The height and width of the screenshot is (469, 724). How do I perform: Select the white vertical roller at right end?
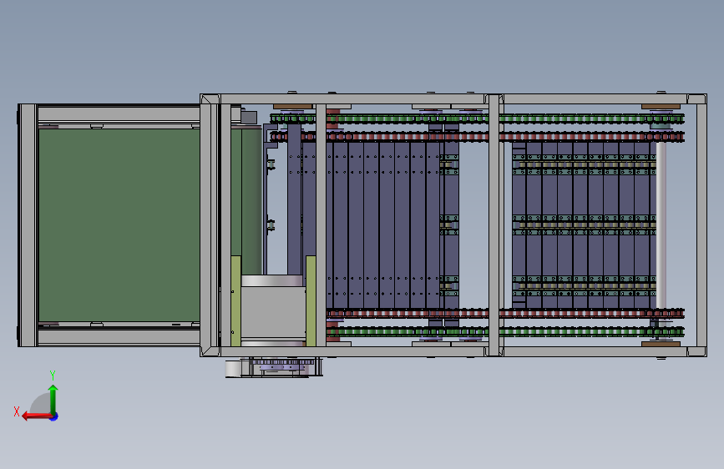coord(661,225)
